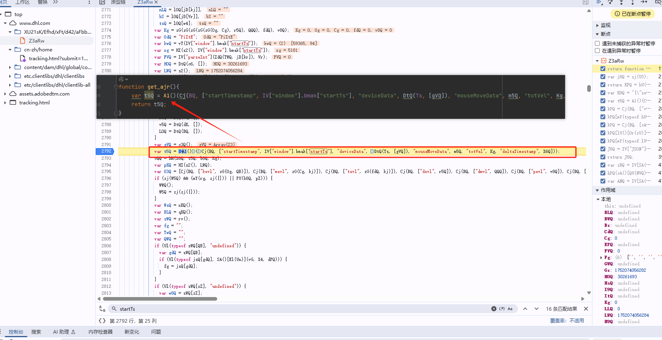662x340 pixels.
Task: Click line number 2792 breakpoint marker
Action: coord(105,151)
